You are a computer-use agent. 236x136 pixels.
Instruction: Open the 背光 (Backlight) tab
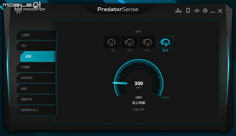36,46
